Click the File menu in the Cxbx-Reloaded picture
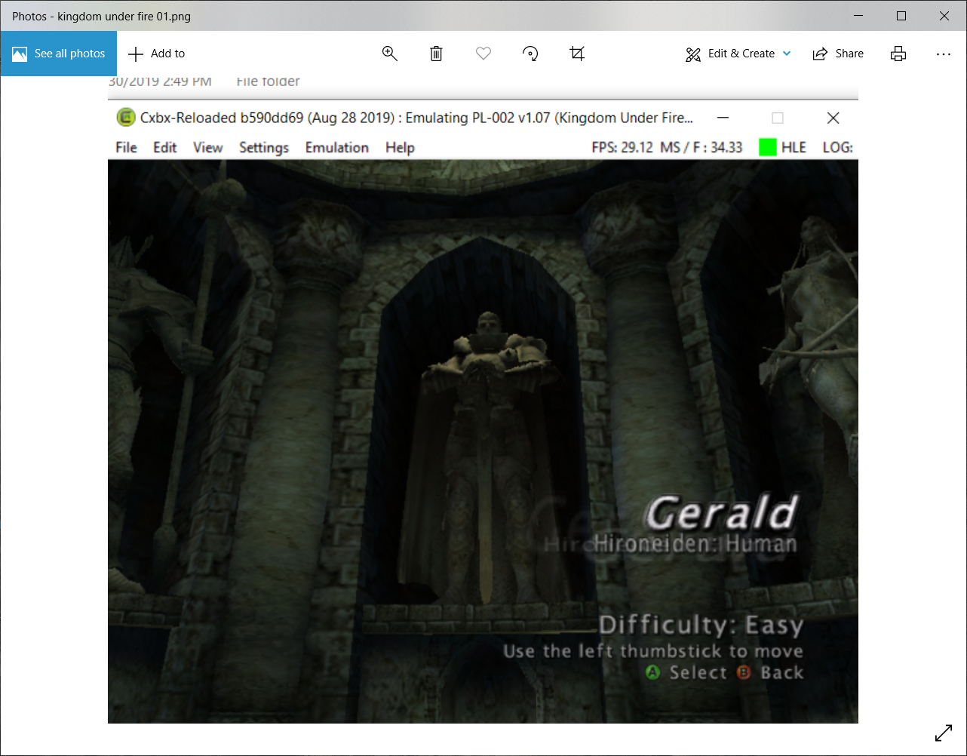967x756 pixels. tap(126, 147)
